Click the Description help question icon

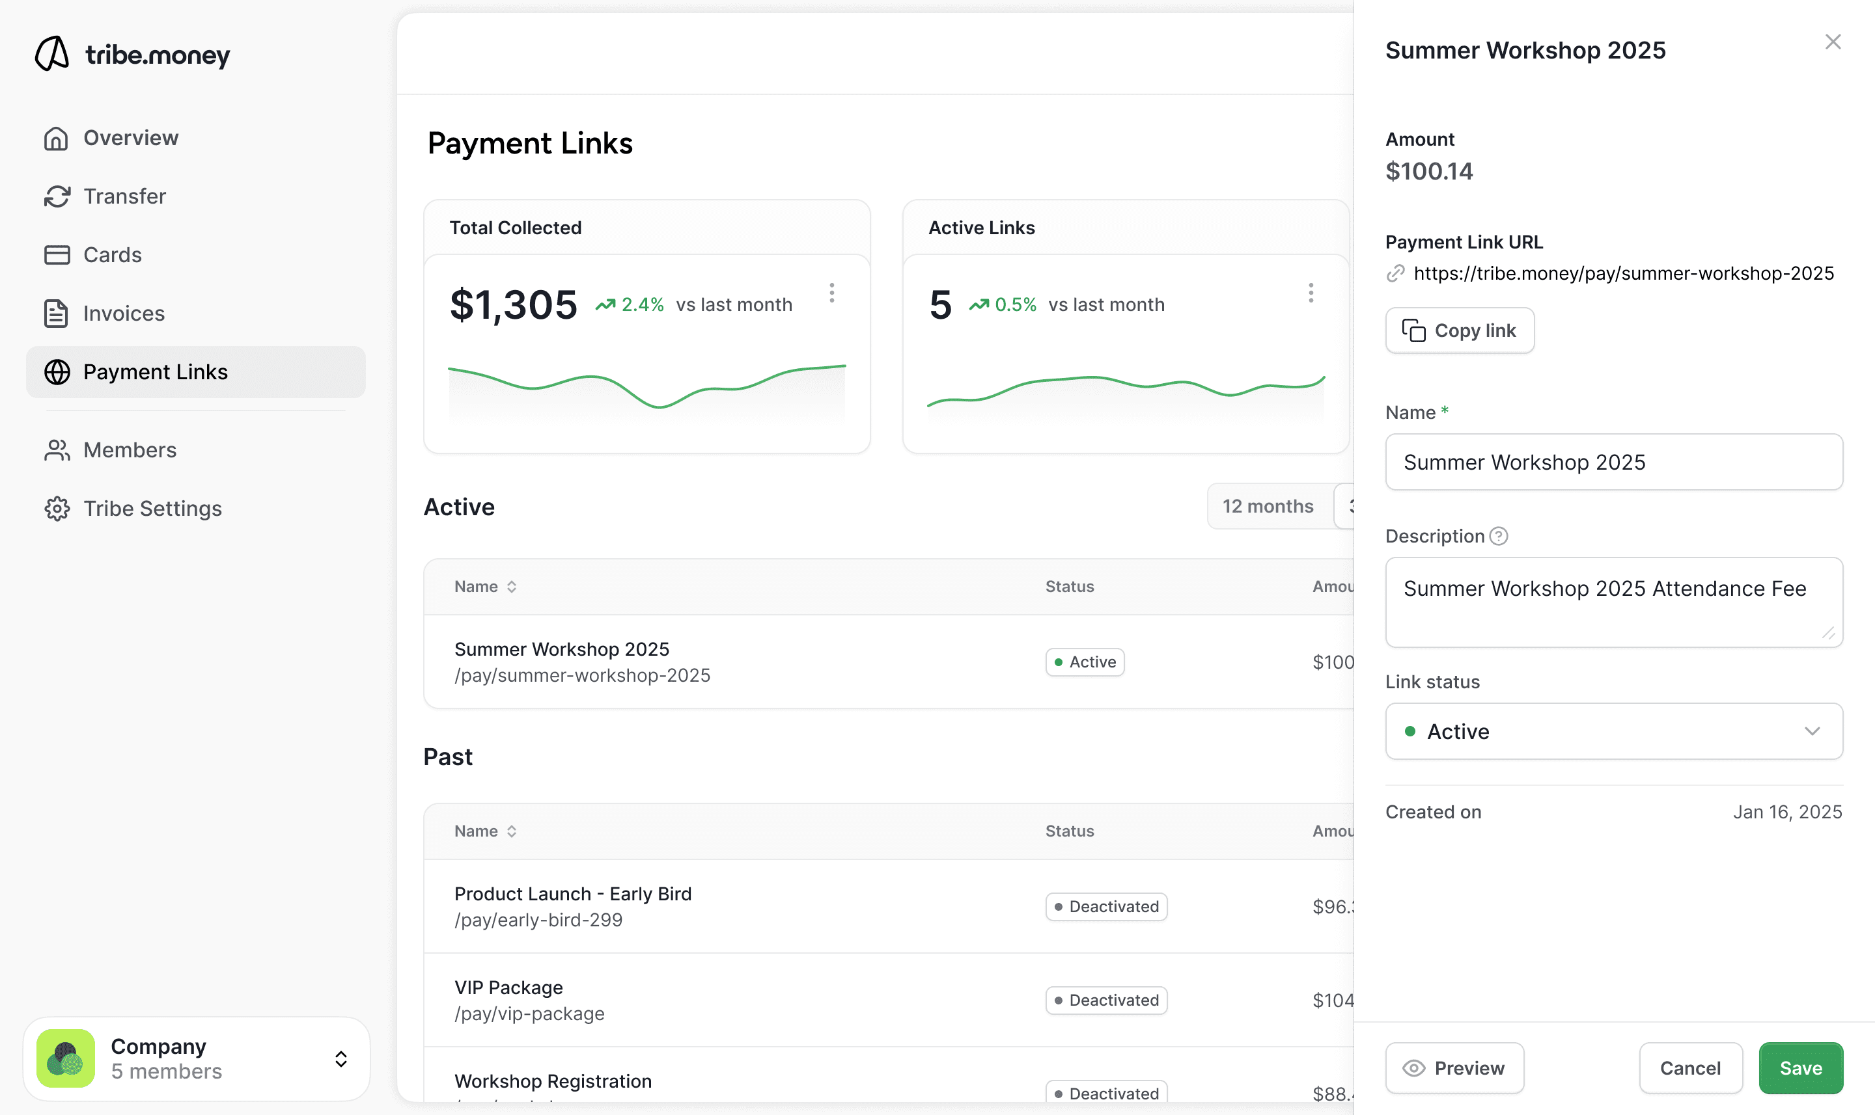click(x=1498, y=537)
